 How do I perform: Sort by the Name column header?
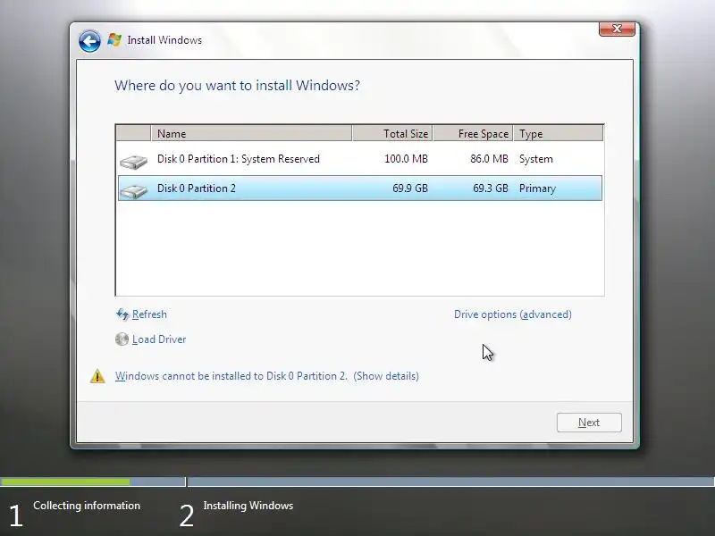(x=251, y=133)
